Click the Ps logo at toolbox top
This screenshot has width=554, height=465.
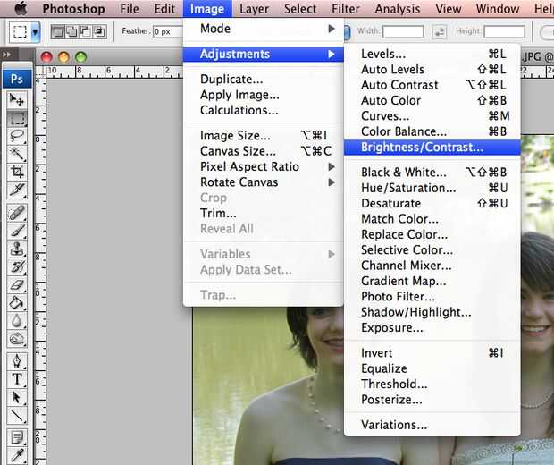click(x=17, y=79)
